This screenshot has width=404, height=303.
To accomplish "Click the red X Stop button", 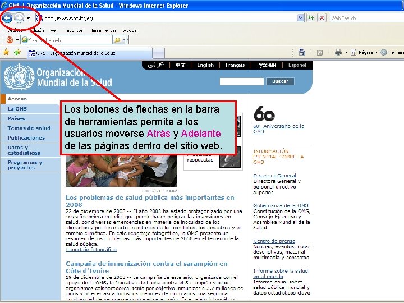I will (x=322, y=18).
